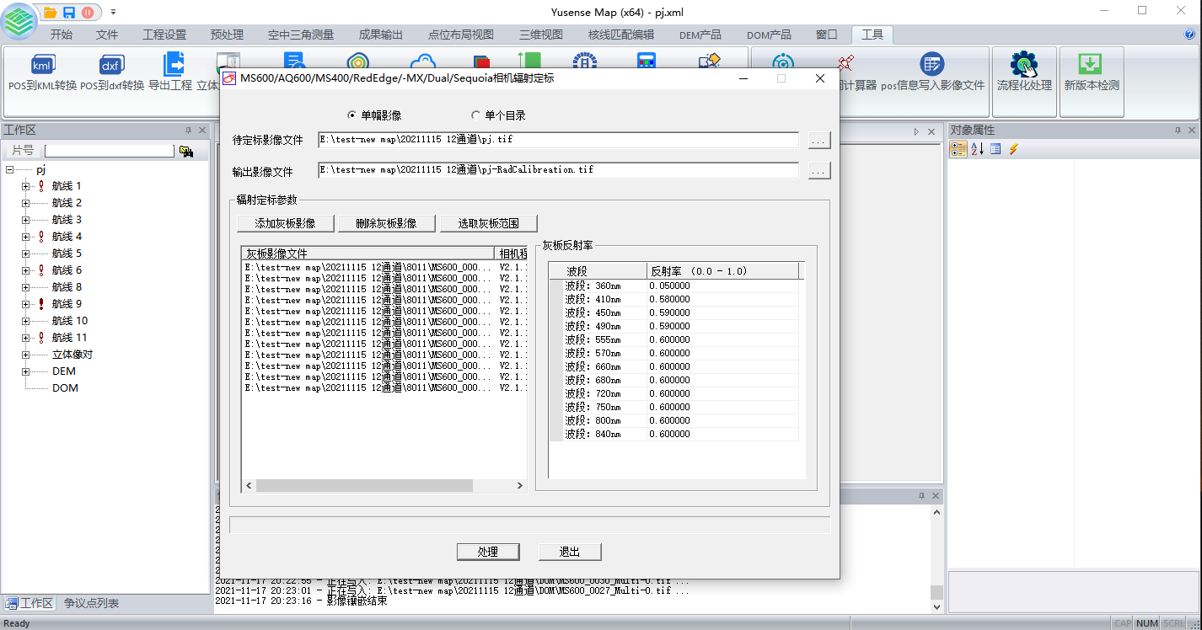Click the 影像镶嵌结束 log line
The image size is (1202, 630).
[301, 601]
